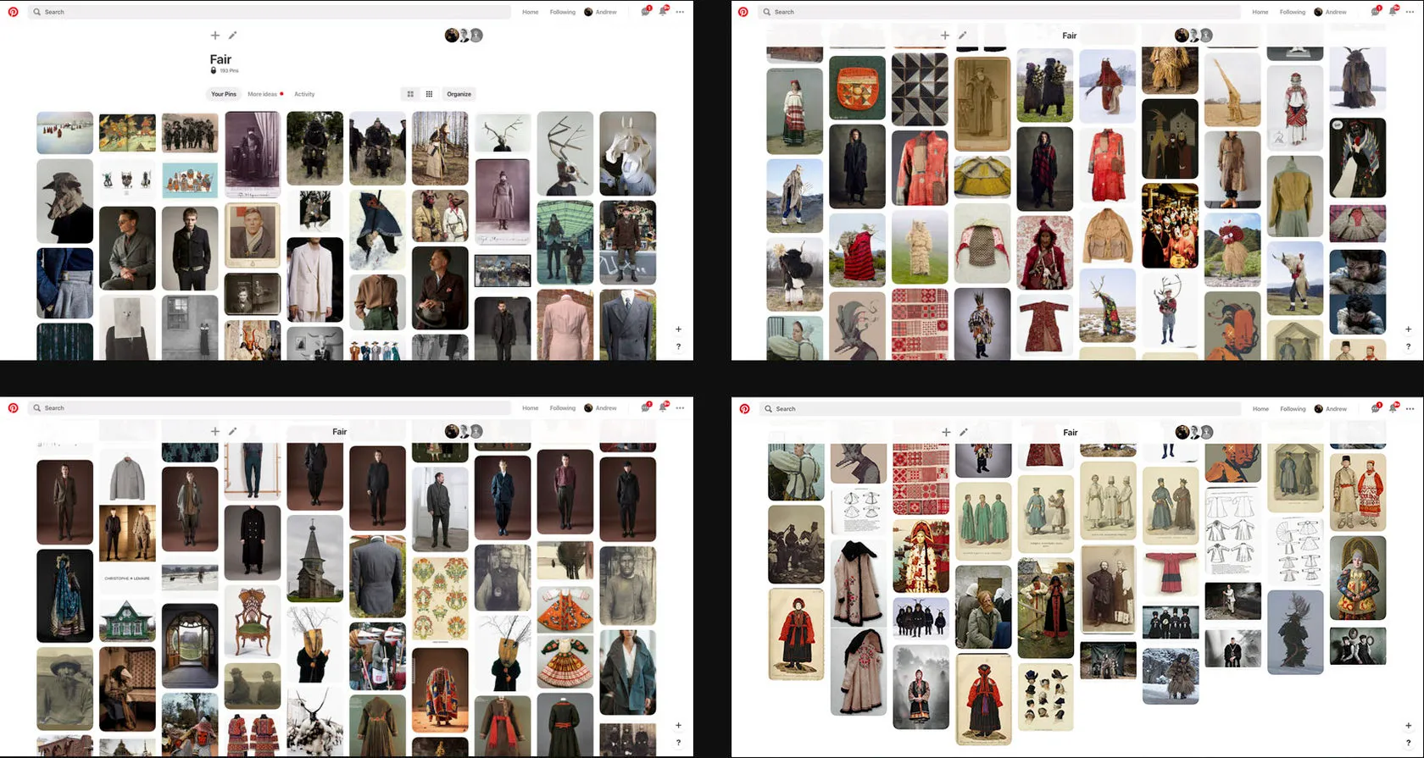Click the plus add-pin icon in top-right window
1424x758 pixels.
pyautogui.click(x=945, y=36)
